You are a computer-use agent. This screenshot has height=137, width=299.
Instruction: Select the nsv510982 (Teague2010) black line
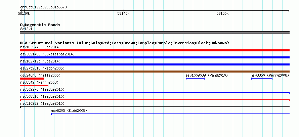[x=155, y=107]
